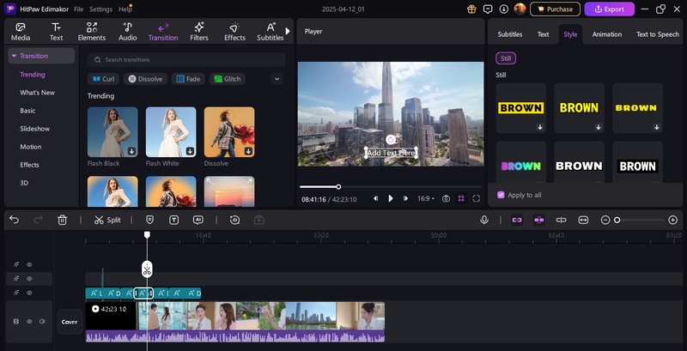This screenshot has width=687, height=351.
Task: Click the Search transitions field
Action: tap(186, 59)
